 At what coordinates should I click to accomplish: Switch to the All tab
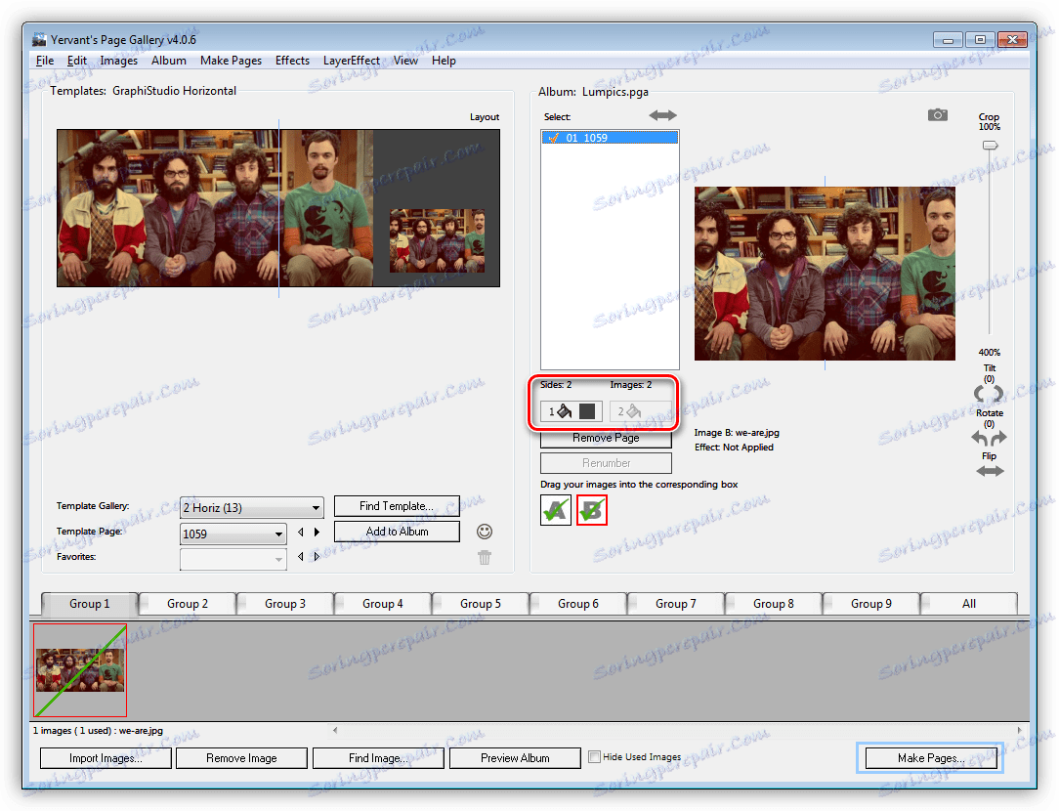click(969, 604)
